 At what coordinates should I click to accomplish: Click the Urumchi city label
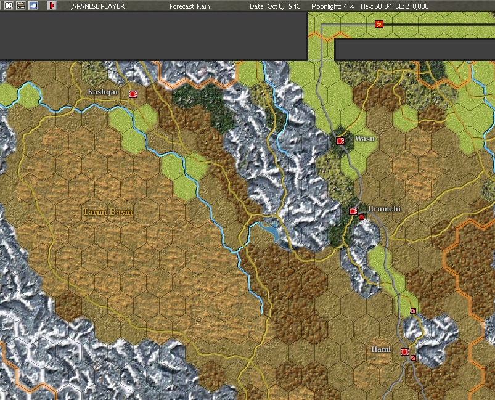(x=384, y=209)
